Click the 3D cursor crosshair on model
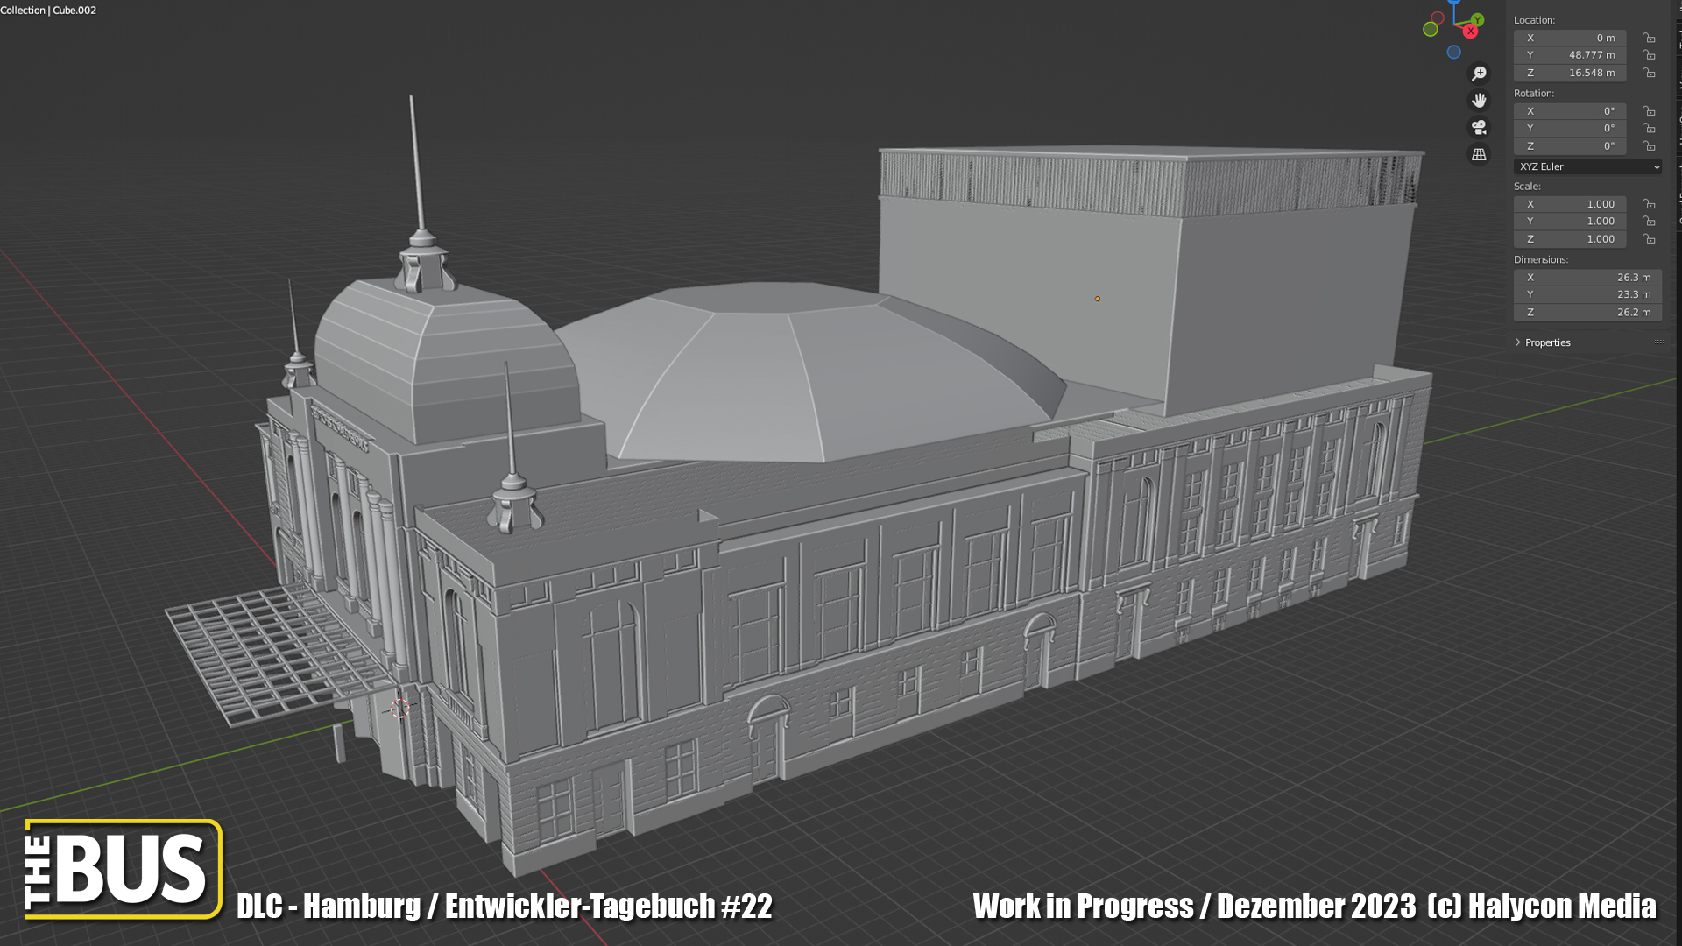This screenshot has width=1682, height=946. 399,708
